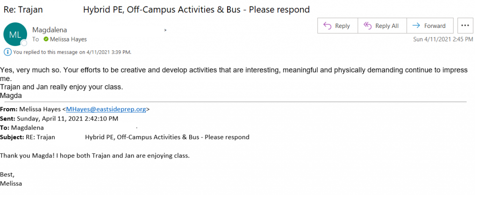This screenshot has width=479, height=197.
Task: Click the green presence icon beside Melissa Hayes
Action: (x=46, y=39)
